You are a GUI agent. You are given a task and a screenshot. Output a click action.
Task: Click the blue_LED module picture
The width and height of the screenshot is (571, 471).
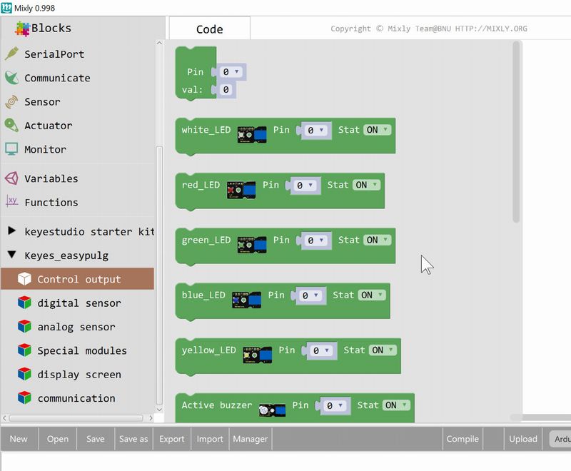pos(246,300)
